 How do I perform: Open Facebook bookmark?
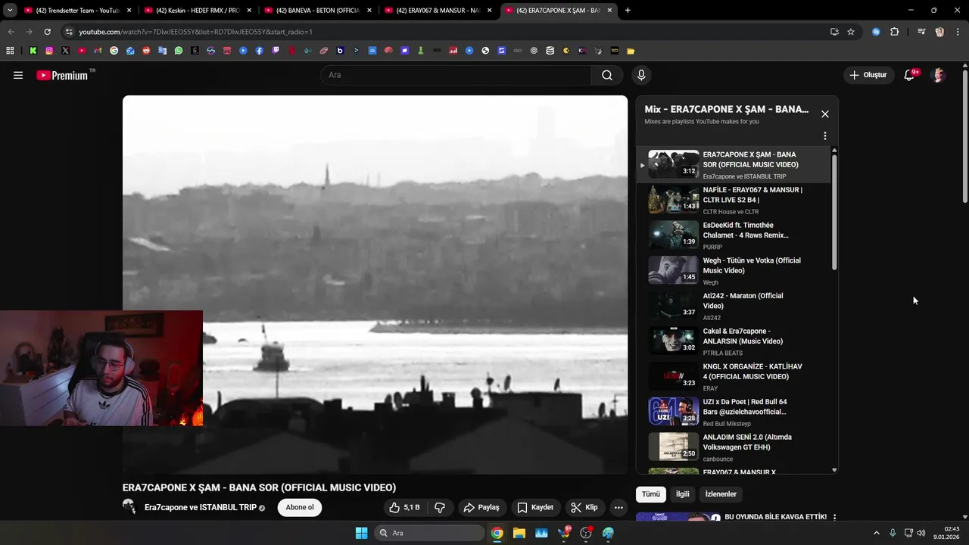coord(260,51)
